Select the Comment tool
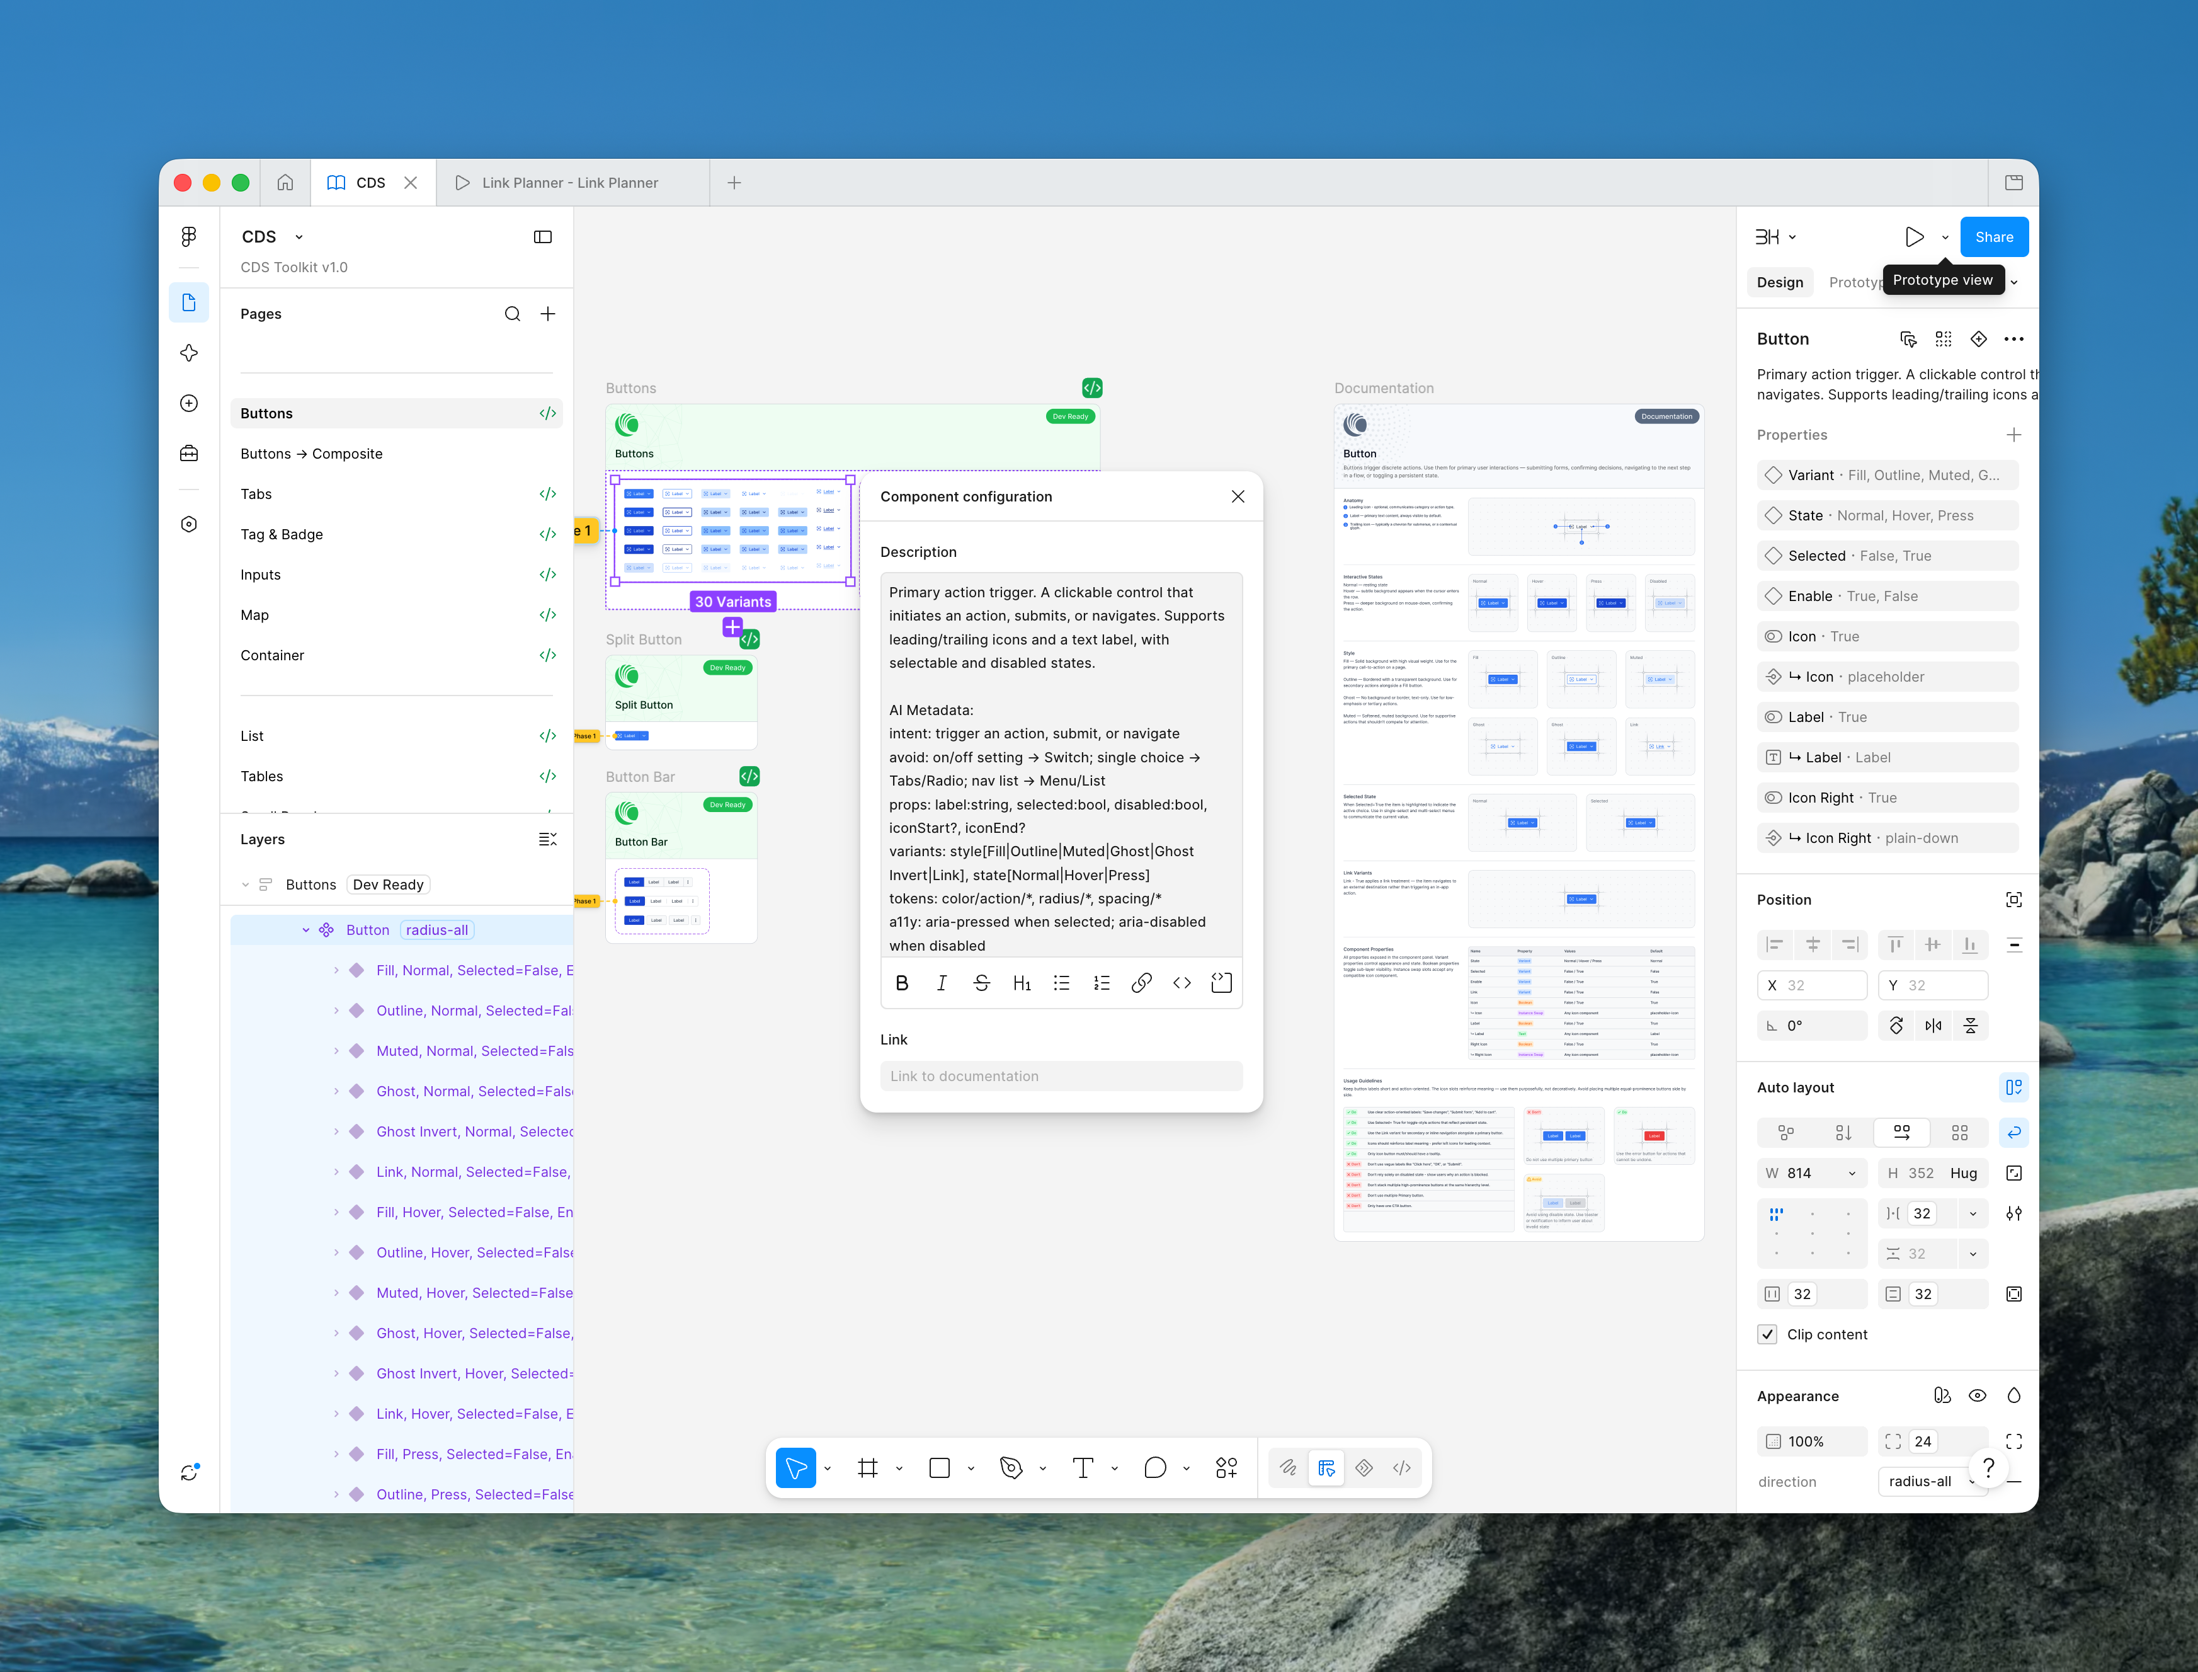The image size is (2198, 1672). tap(1155, 1468)
